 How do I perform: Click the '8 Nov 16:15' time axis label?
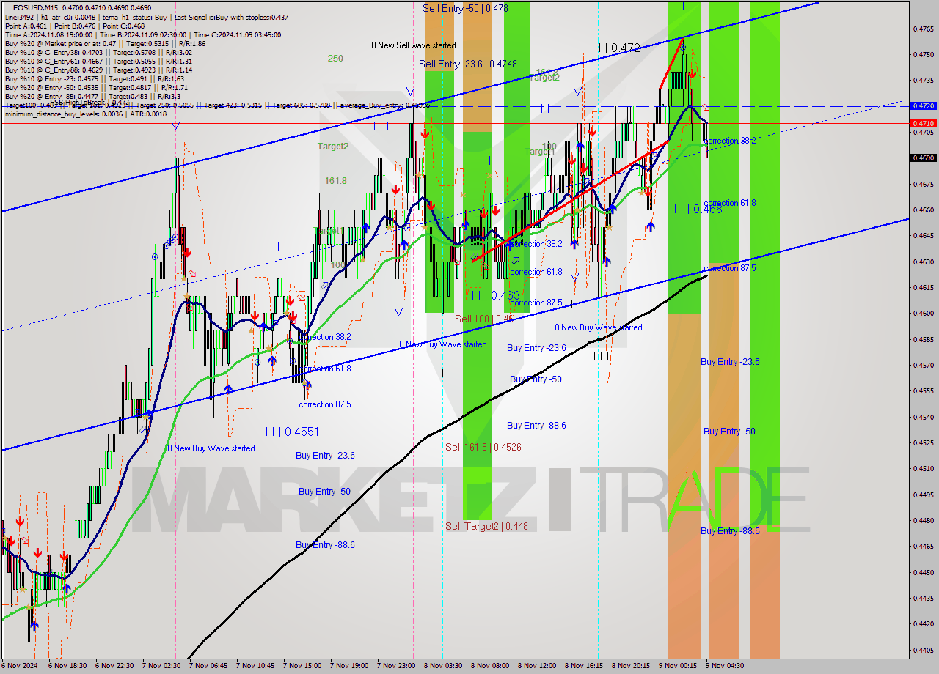pyautogui.click(x=584, y=666)
